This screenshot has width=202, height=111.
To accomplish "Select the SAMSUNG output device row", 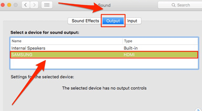I will pyautogui.click(x=104, y=55).
